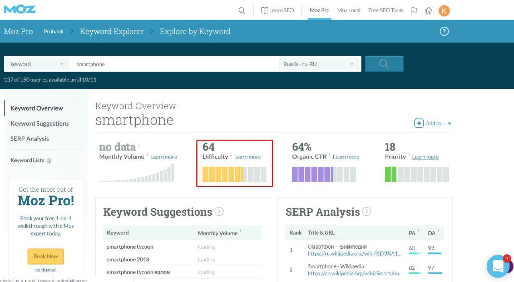Click the PA value 63
Screen dimensions: 514x282
pos(412,248)
